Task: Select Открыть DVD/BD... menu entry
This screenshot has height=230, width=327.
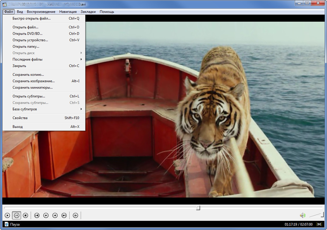Action: coord(44,34)
